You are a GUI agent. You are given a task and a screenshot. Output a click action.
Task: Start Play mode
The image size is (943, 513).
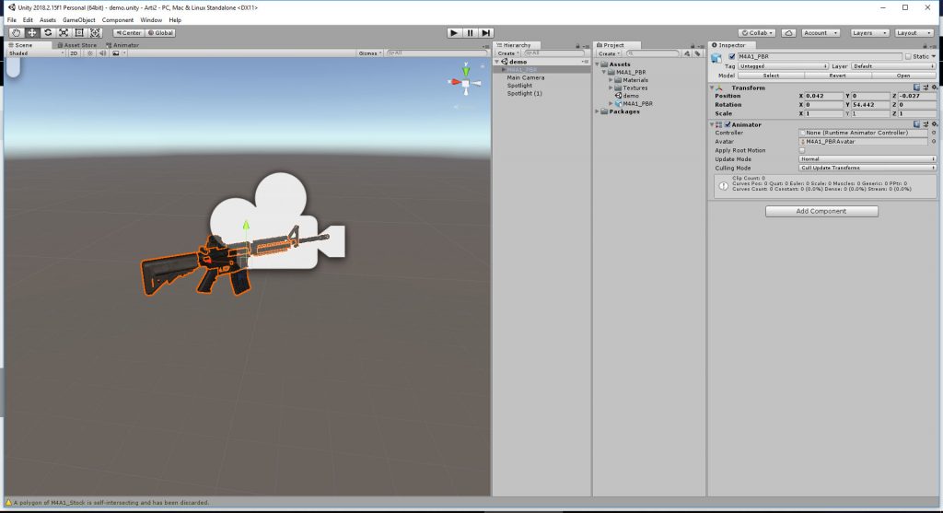pyautogui.click(x=454, y=33)
